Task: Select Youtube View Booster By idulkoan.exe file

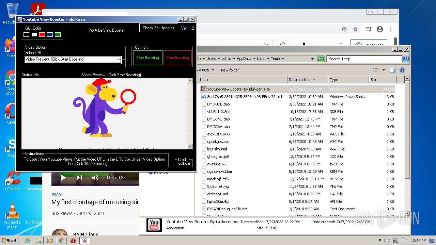Action: 297,89
